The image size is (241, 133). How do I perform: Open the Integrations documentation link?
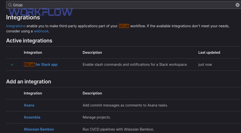click(16, 26)
